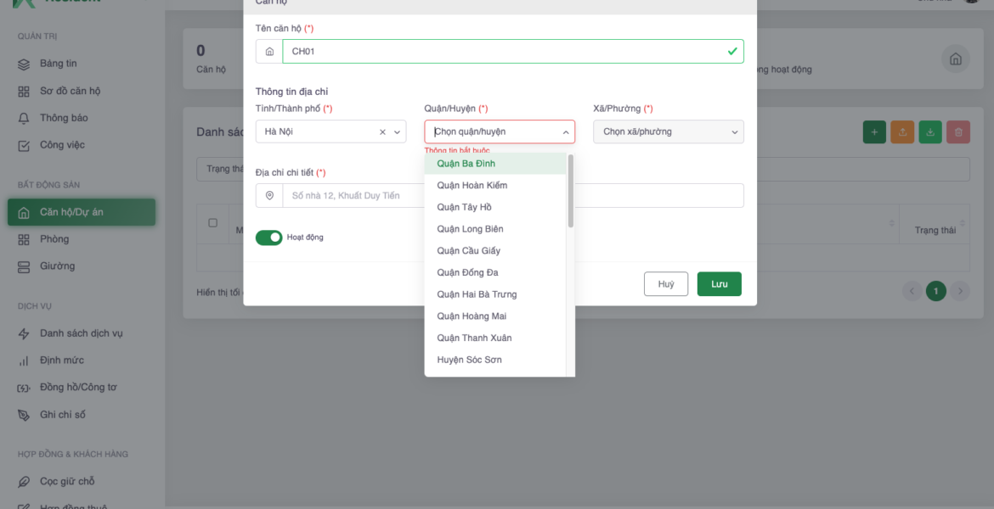The height and width of the screenshot is (509, 994).
Task: Go to Bảng tin sidebar item
Action: [58, 64]
